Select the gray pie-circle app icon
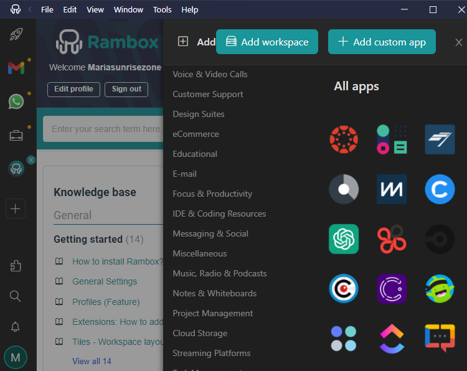 (344, 189)
